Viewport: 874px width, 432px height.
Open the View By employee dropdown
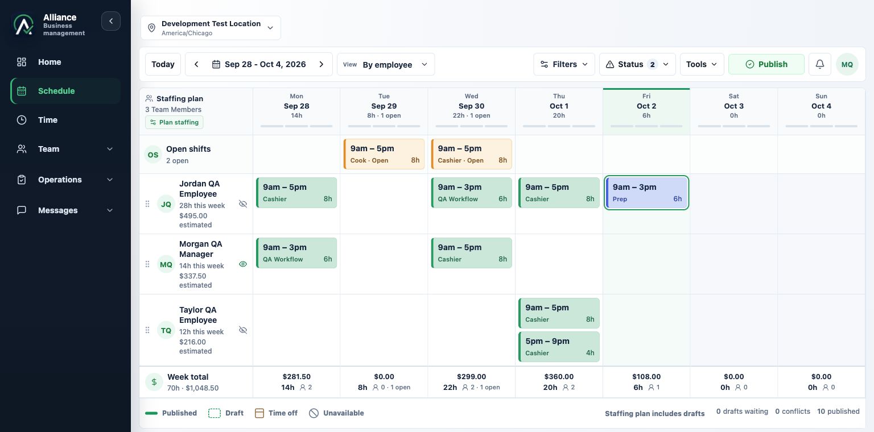point(386,64)
